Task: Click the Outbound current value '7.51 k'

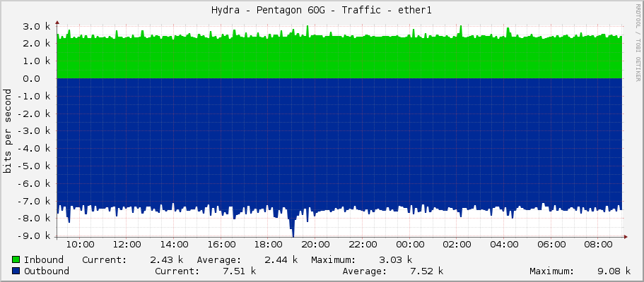Action: click(x=240, y=271)
